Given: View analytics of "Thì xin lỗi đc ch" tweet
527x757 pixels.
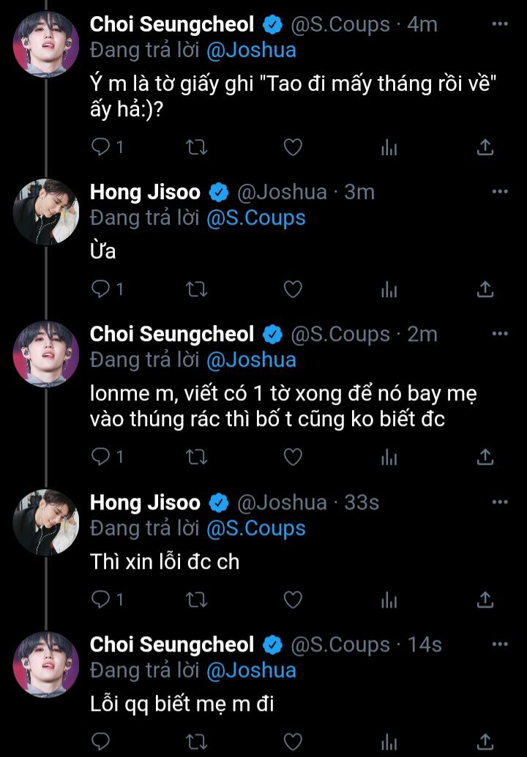Looking at the screenshot, I should (389, 600).
